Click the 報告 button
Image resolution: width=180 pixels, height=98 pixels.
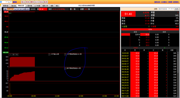pyautogui.click(x=27, y=2)
